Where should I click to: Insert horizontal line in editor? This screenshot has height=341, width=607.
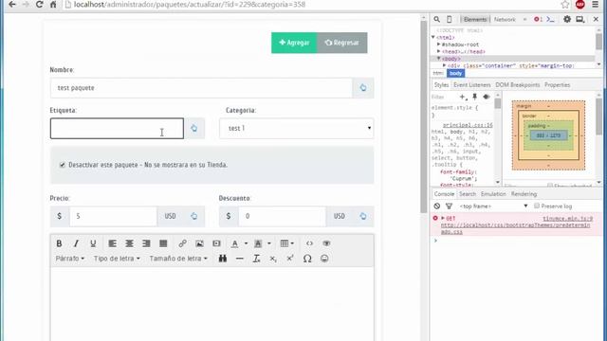click(x=240, y=259)
